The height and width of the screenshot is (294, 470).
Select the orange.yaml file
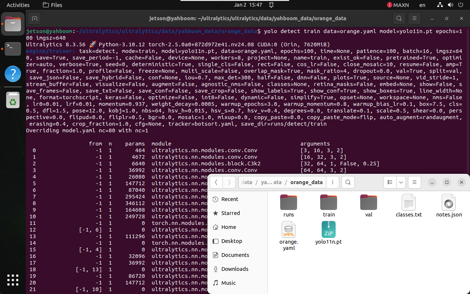click(x=289, y=235)
